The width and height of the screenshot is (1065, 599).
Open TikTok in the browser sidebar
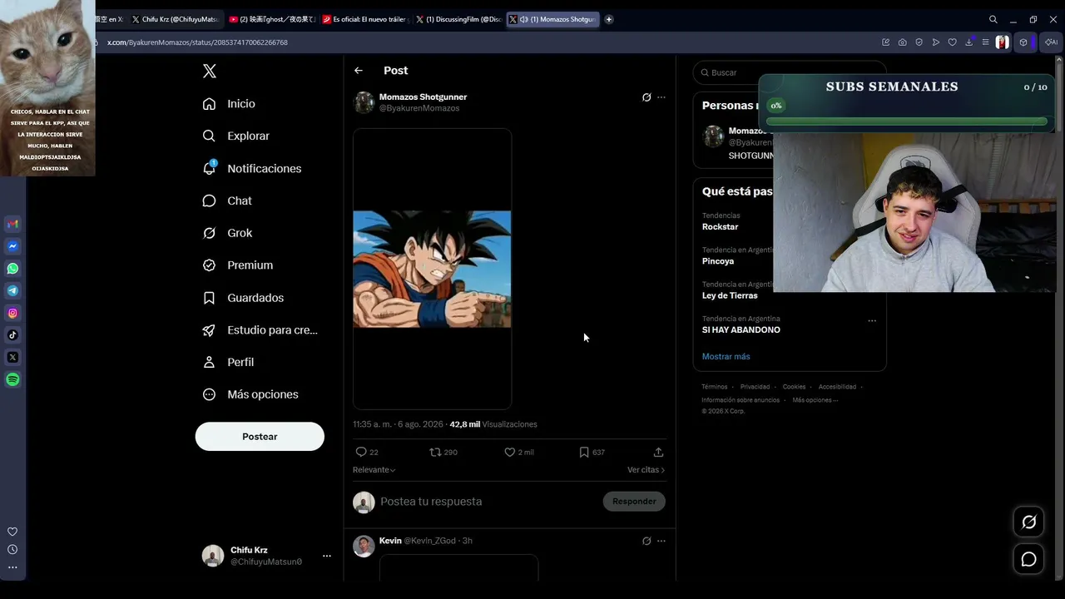coord(12,335)
